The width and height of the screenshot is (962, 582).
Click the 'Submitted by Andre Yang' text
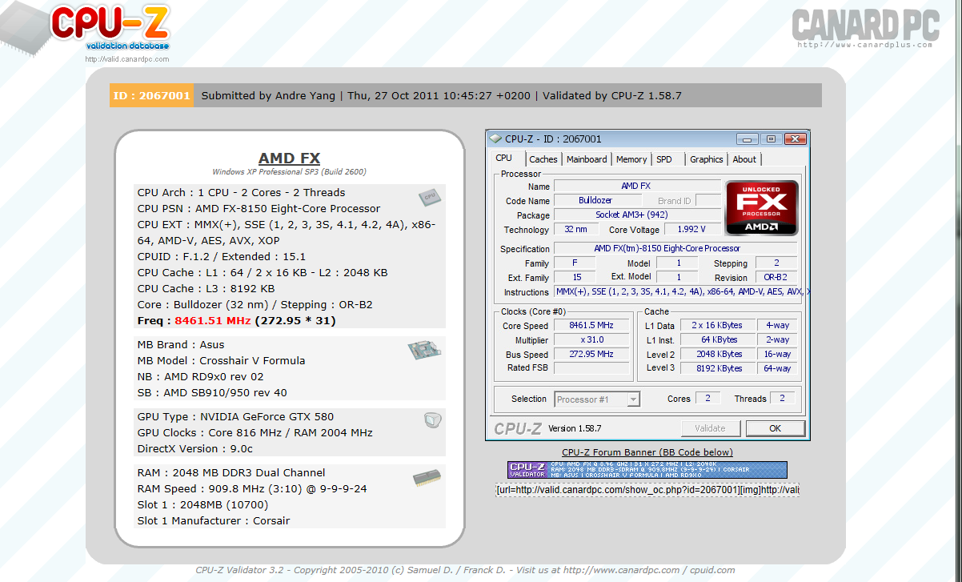tap(269, 95)
